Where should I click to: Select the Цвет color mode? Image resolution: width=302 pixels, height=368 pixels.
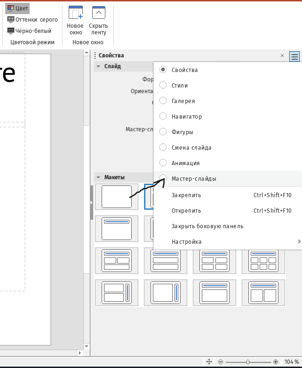click(17, 8)
